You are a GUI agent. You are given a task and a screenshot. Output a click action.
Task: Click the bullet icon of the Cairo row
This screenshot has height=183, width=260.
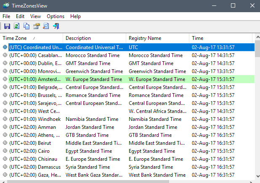point(5,151)
